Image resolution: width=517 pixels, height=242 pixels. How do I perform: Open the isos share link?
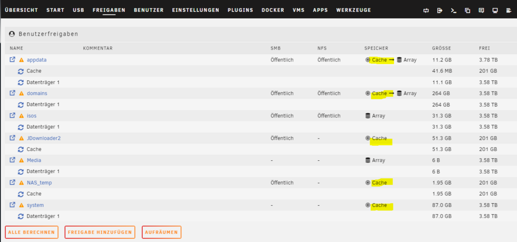(x=32, y=116)
